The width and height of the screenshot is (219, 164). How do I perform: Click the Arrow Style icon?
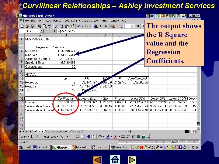coord(134,137)
